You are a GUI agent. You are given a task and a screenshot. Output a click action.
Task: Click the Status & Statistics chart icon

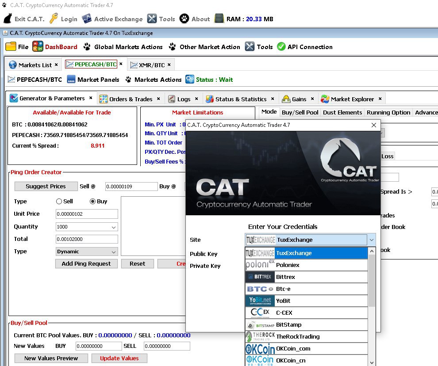pyautogui.click(x=210, y=99)
